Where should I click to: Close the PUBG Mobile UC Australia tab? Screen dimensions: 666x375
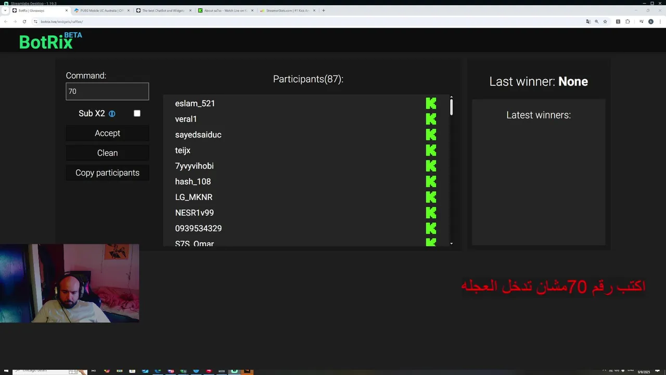tap(128, 10)
